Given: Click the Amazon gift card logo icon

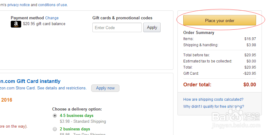Looking at the screenshot, I should (16, 24).
